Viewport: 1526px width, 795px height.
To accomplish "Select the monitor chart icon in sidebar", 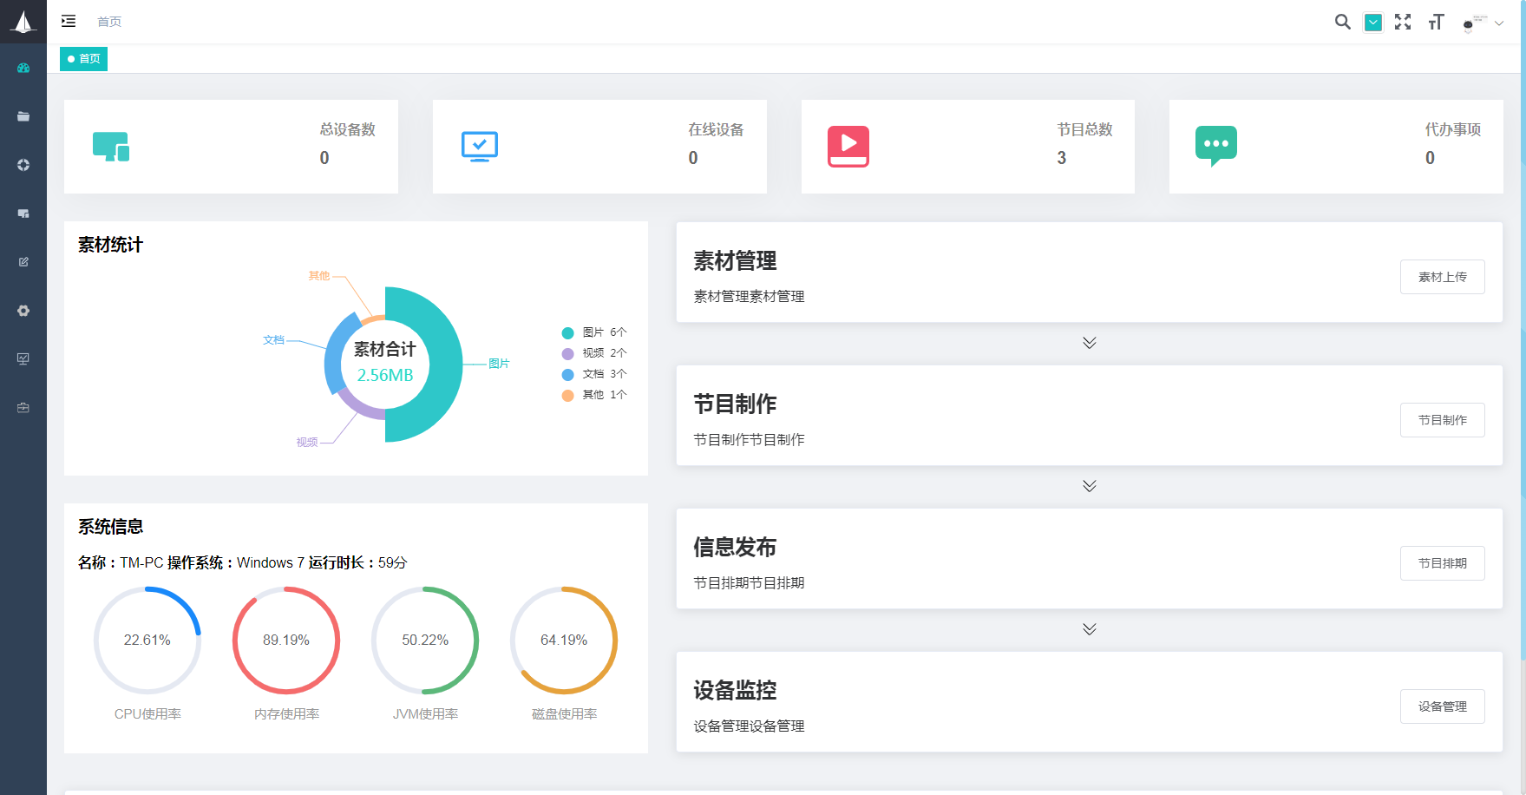I will coord(23,359).
